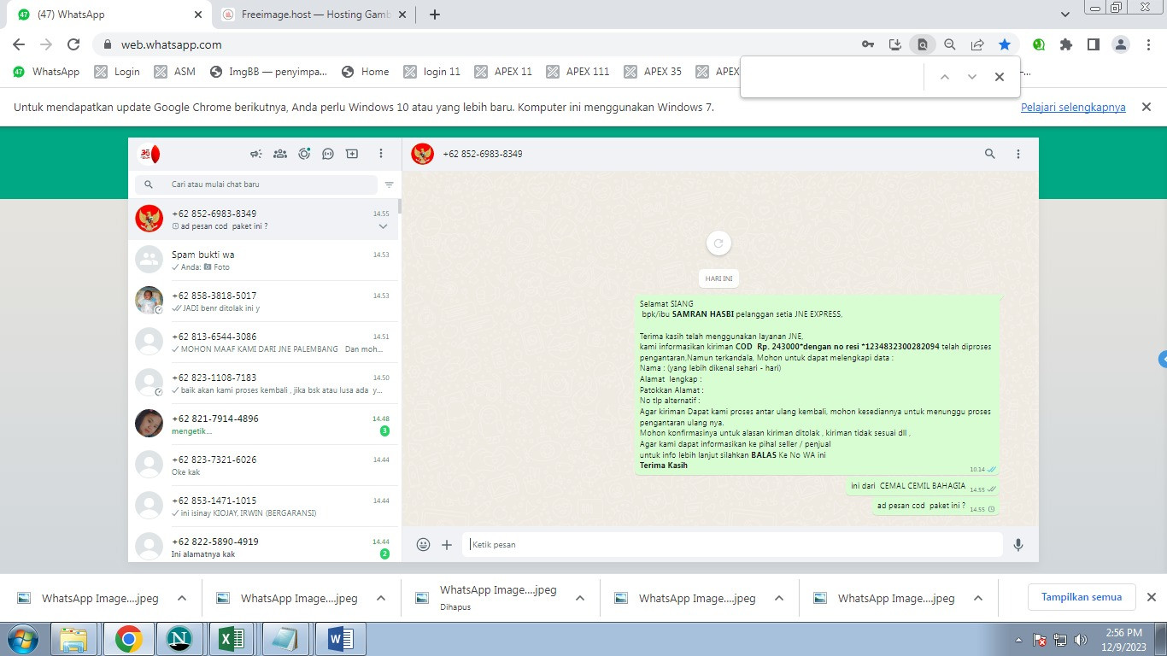The height and width of the screenshot is (656, 1167).
Task: Close the downloads shelf
Action: tap(1151, 597)
